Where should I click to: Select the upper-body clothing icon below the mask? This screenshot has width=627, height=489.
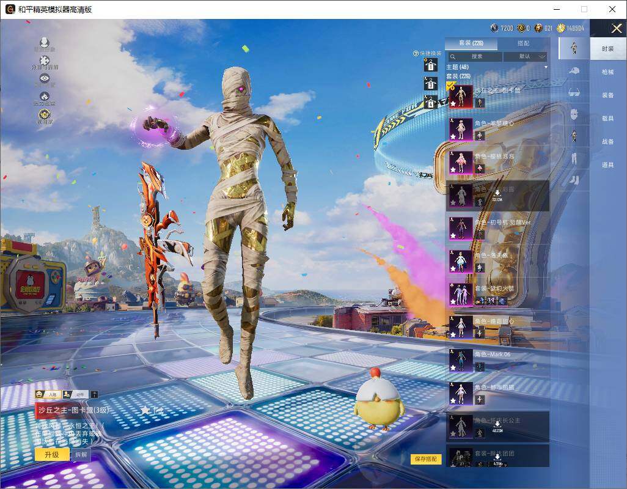pos(574,136)
